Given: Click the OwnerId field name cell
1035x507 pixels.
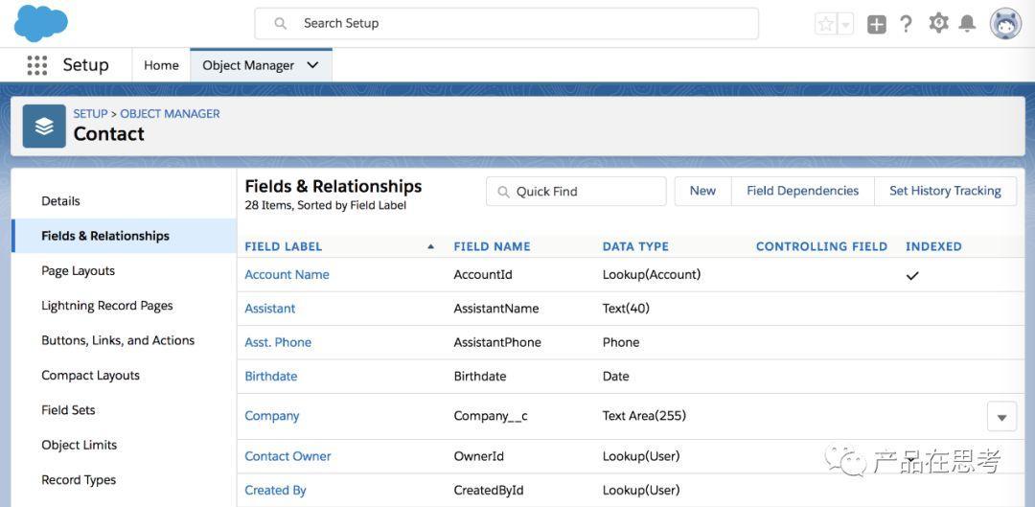Looking at the screenshot, I should click(x=478, y=456).
